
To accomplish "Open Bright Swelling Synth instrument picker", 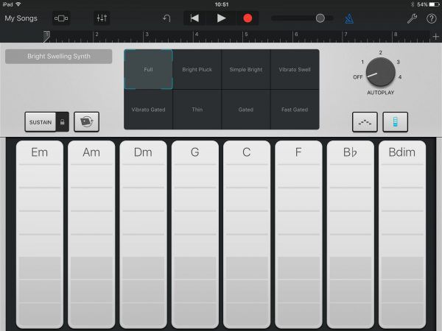I will (x=59, y=57).
